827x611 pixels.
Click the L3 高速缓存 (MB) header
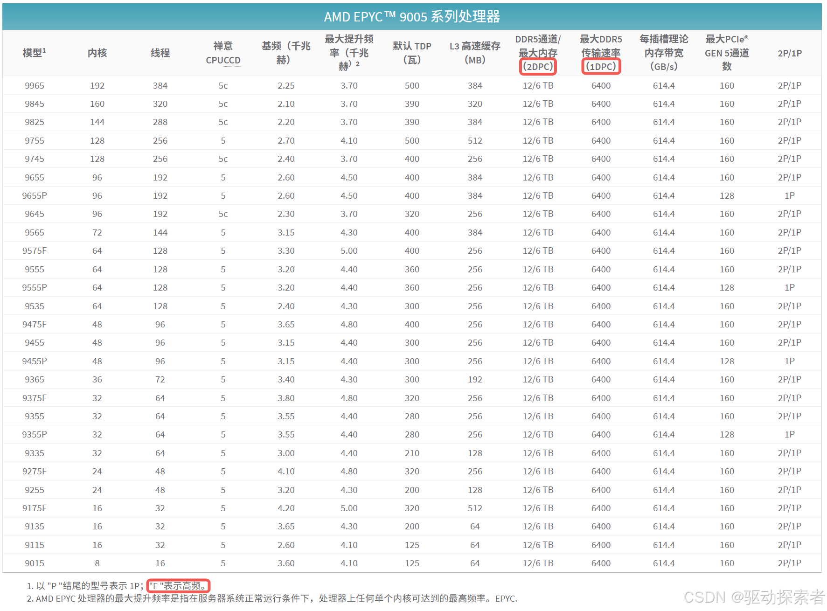coord(475,53)
